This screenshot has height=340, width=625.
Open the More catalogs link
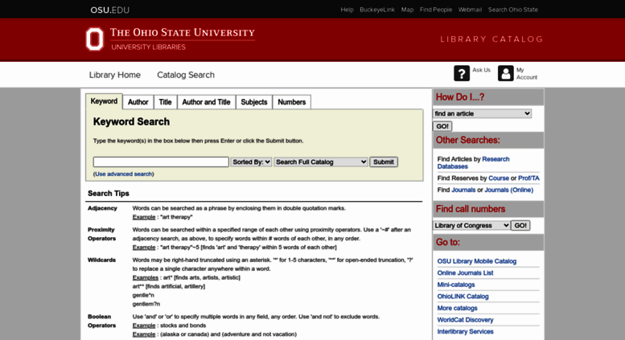click(x=457, y=308)
